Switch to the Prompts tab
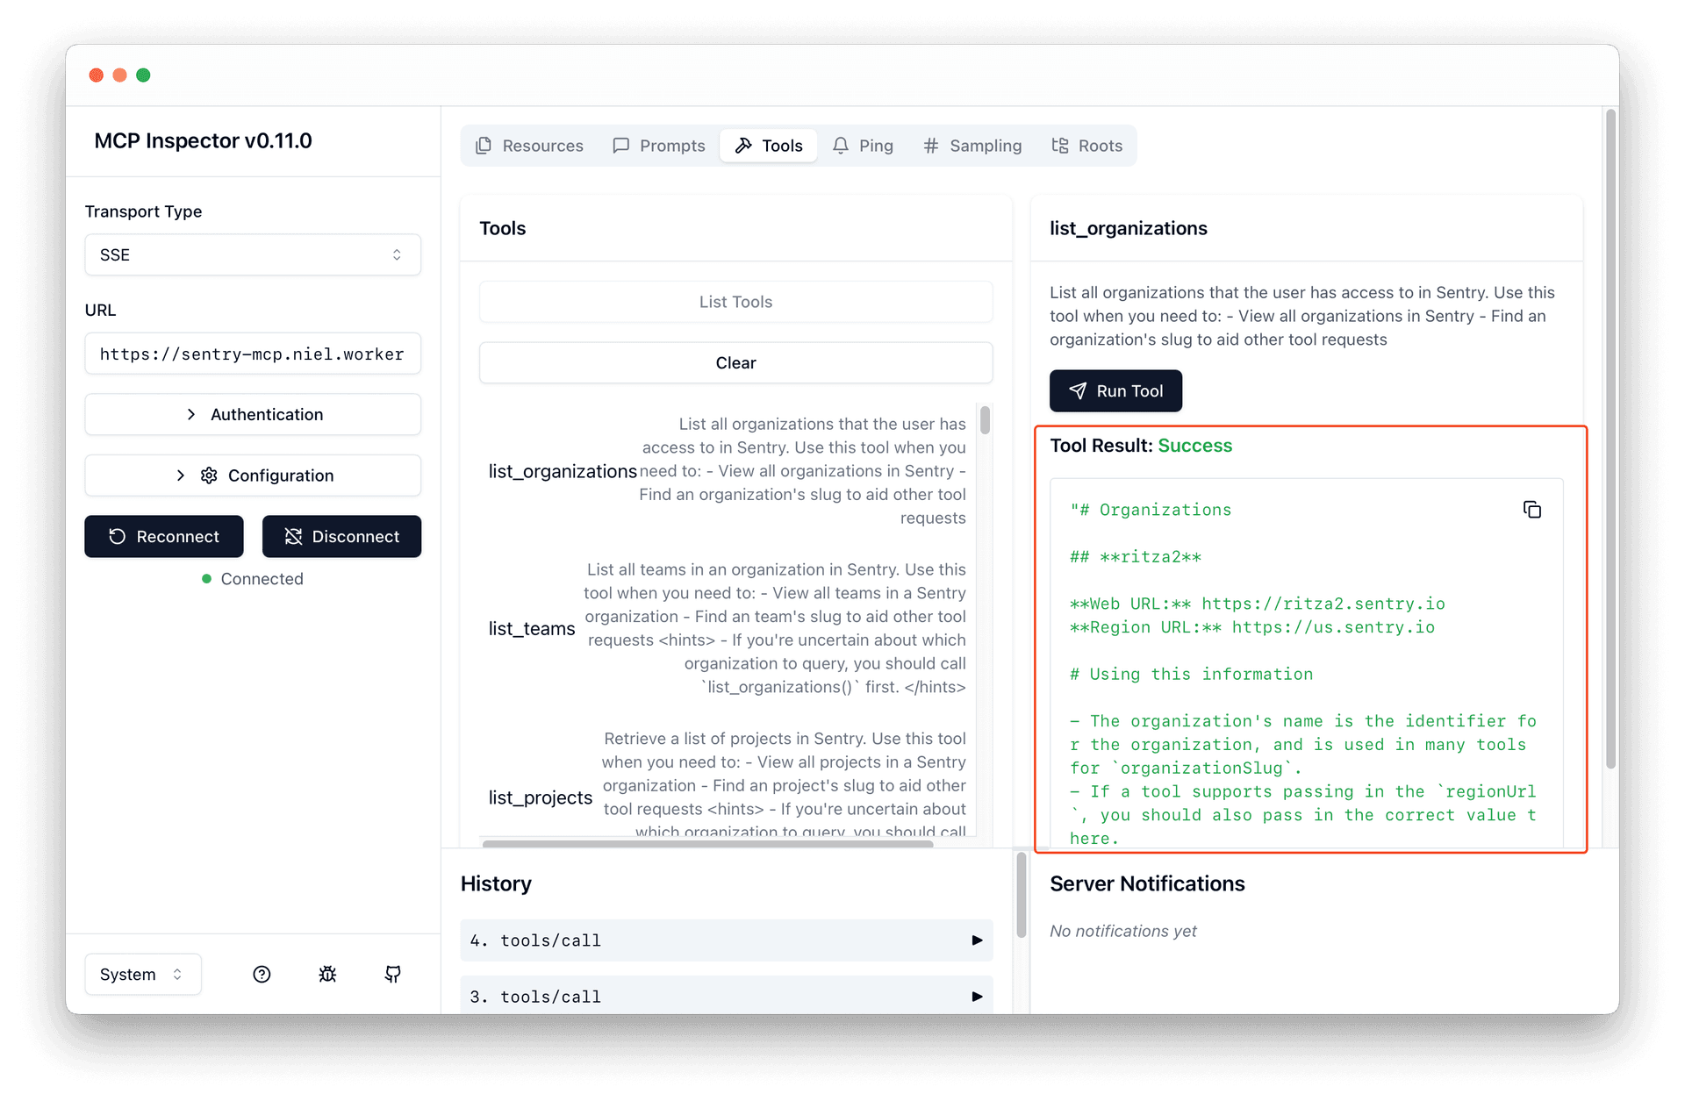The image size is (1685, 1101). click(659, 146)
